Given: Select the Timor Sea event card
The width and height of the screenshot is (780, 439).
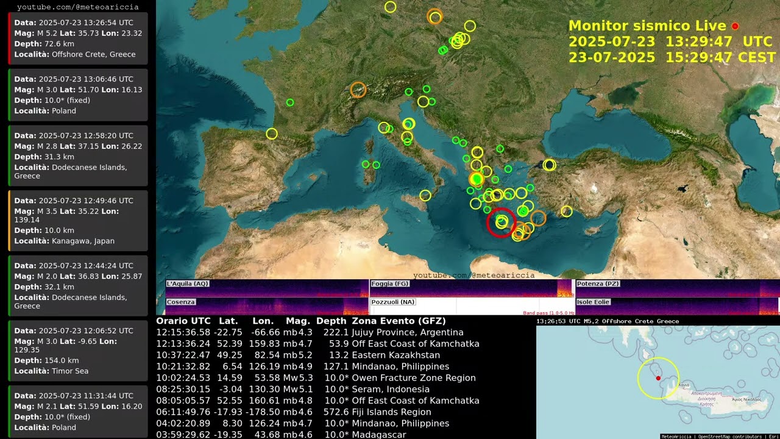Looking at the screenshot, I should [x=78, y=351].
